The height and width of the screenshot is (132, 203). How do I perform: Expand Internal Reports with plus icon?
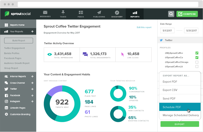(x=32, y=76)
